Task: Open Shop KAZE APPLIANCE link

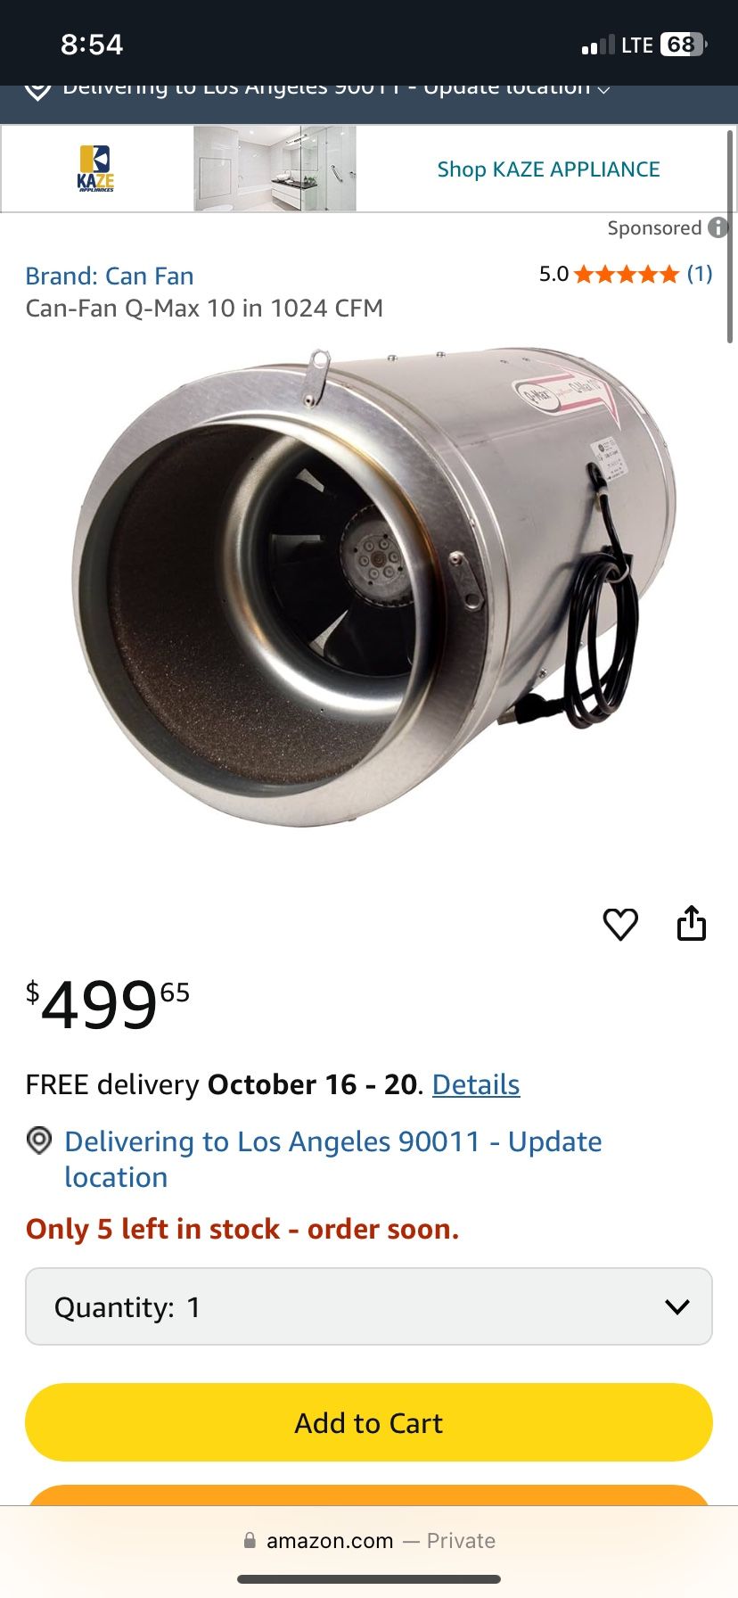Action: [x=548, y=169]
